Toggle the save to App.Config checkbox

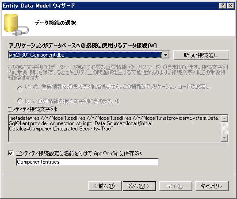click(x=11, y=153)
